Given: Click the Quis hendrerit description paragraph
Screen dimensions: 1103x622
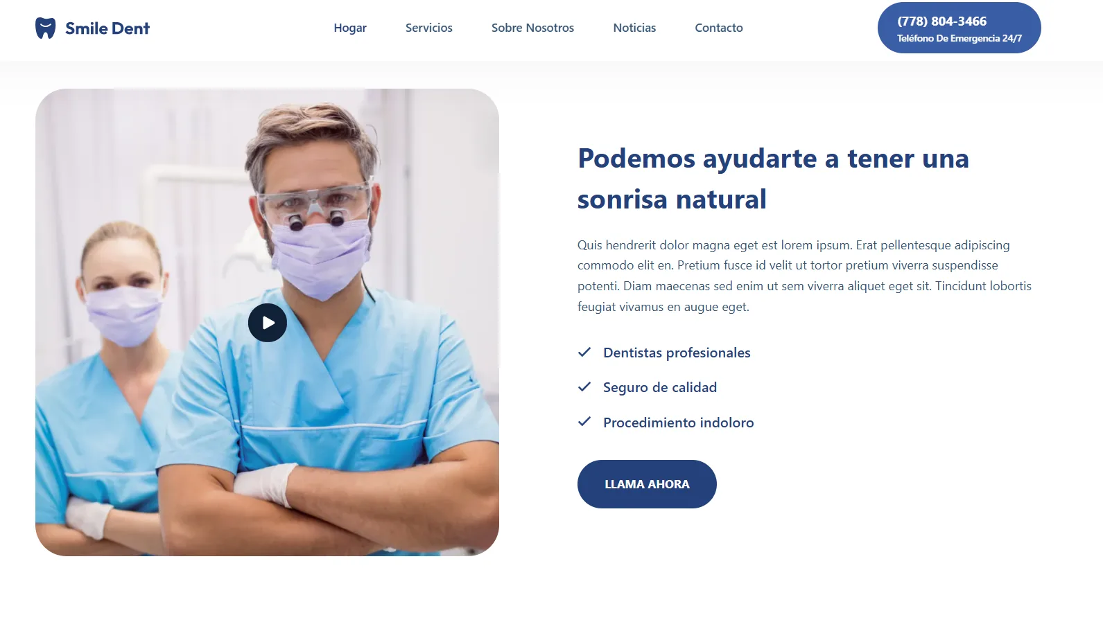Looking at the screenshot, I should tap(804, 276).
